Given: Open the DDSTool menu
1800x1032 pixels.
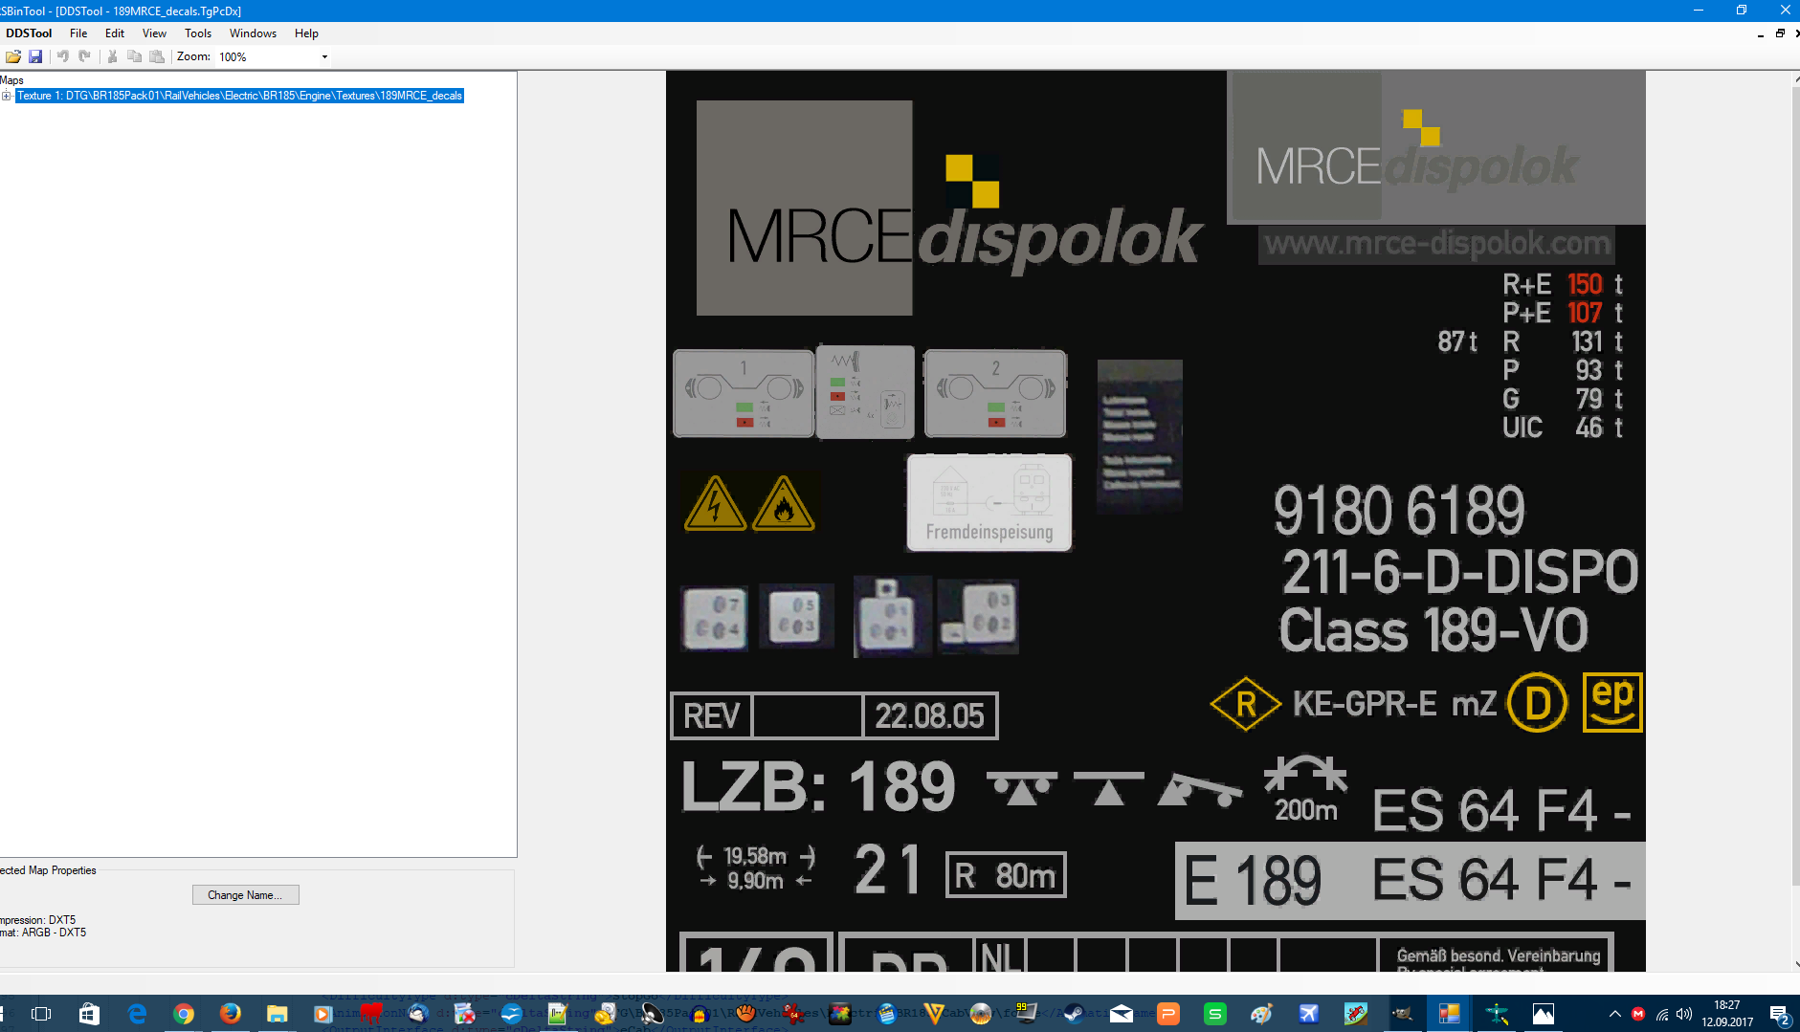Looking at the screenshot, I should [29, 33].
